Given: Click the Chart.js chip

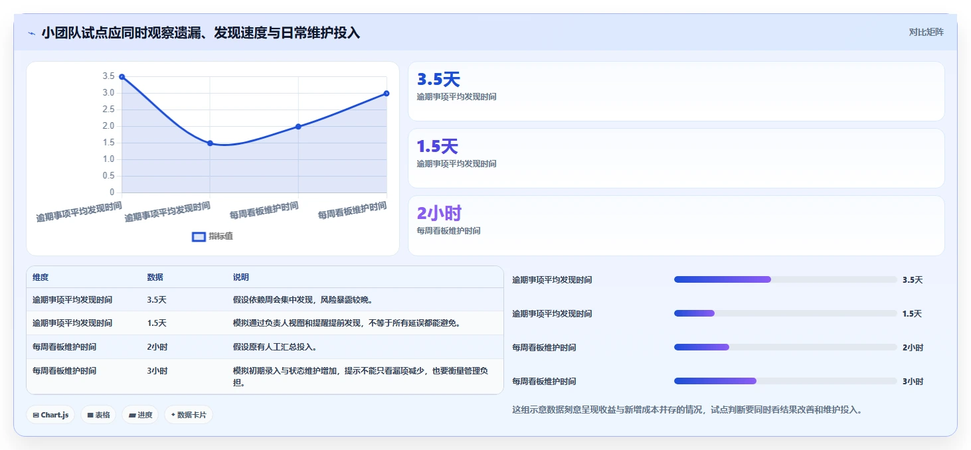Looking at the screenshot, I should 51,415.
